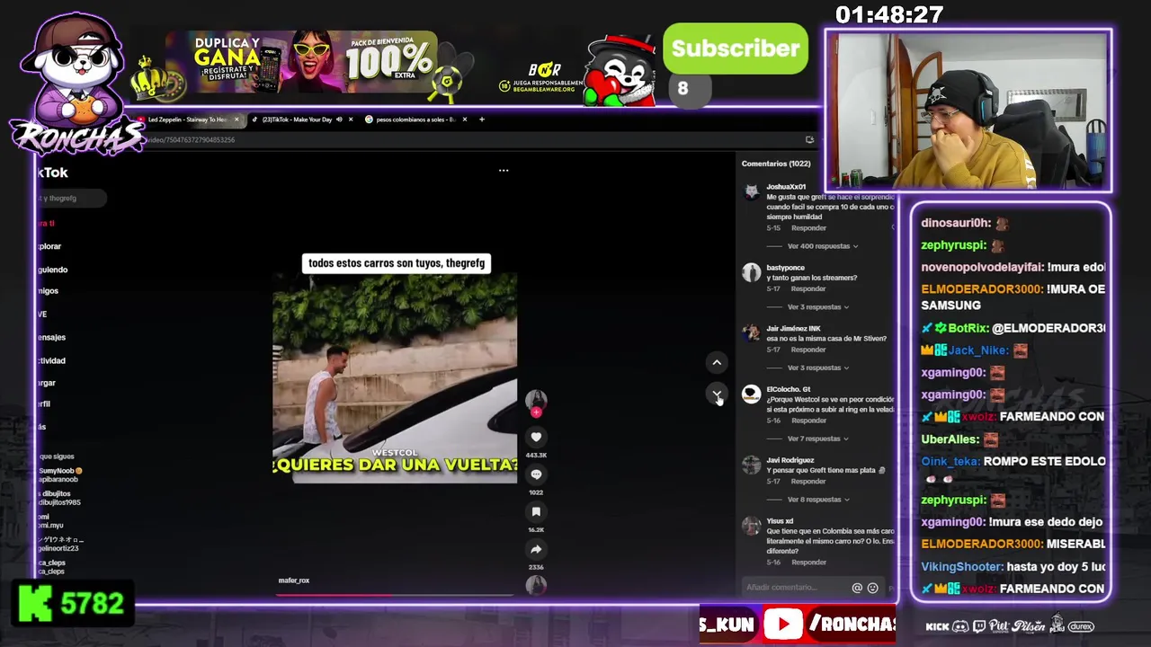Reply to bastyponce's comment

tap(808, 288)
